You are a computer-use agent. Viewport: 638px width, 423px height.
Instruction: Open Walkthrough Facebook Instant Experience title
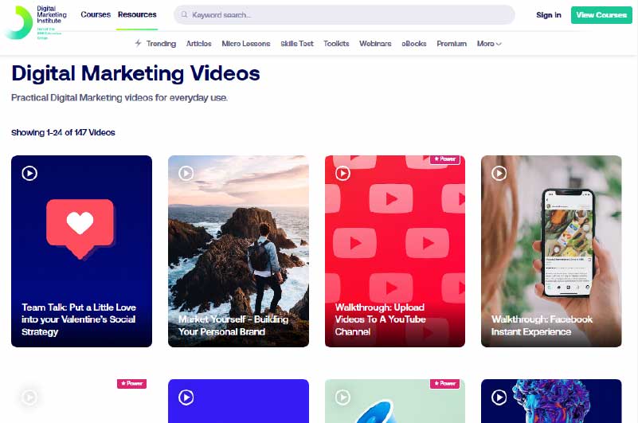tap(542, 325)
